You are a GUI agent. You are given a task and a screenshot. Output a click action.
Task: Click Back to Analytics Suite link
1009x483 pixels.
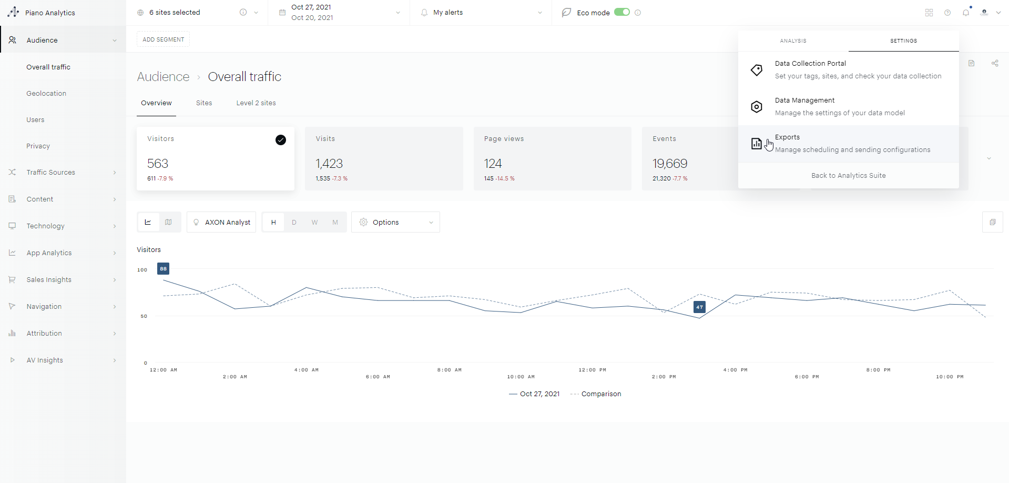click(x=848, y=176)
